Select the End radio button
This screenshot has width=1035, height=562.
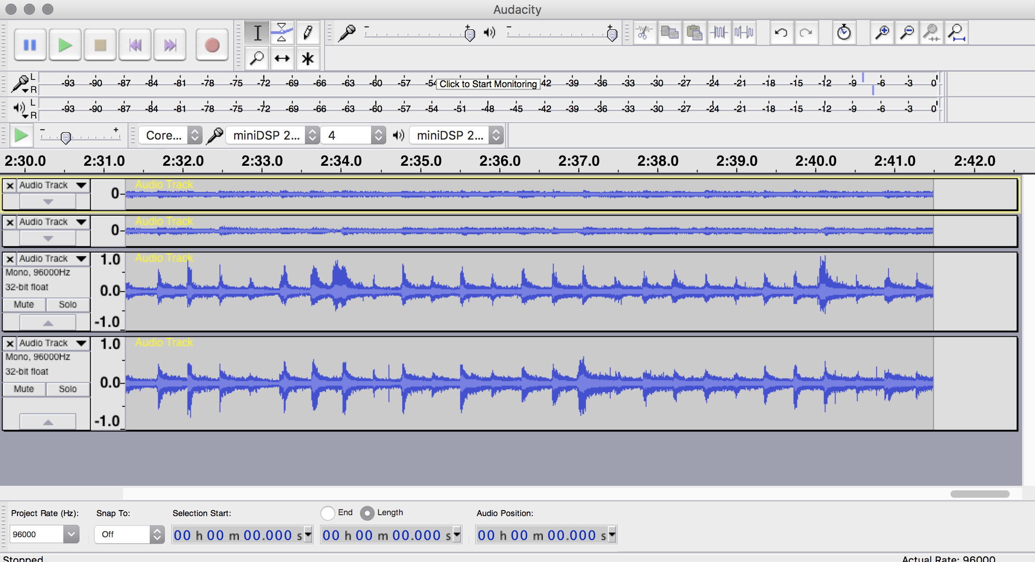coord(327,513)
